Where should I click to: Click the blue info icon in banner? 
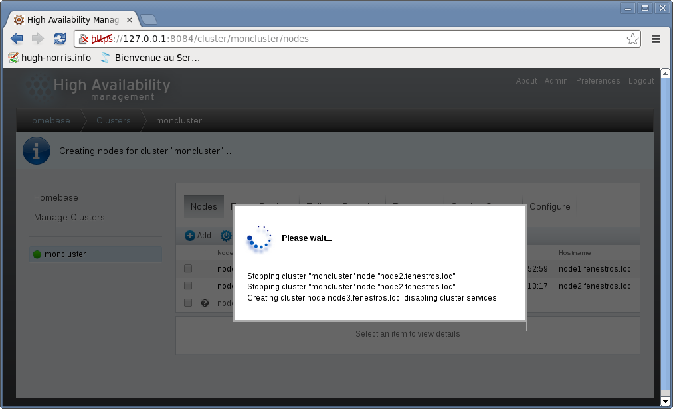pyautogui.click(x=37, y=151)
